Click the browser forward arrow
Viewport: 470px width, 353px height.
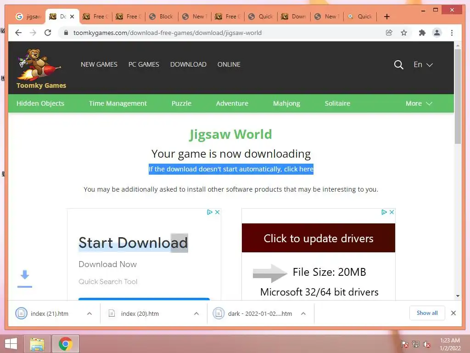pyautogui.click(x=33, y=33)
